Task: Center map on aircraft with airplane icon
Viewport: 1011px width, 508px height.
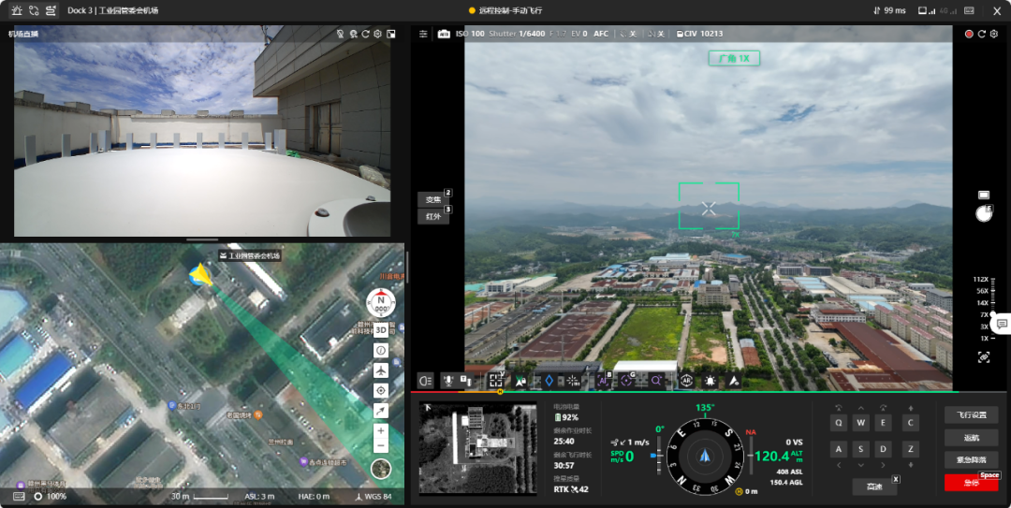Action: click(381, 370)
